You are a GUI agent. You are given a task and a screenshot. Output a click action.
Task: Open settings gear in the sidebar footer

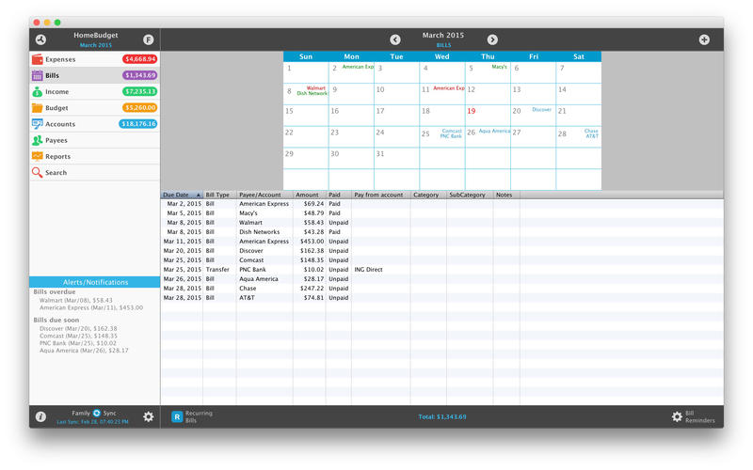point(148,416)
